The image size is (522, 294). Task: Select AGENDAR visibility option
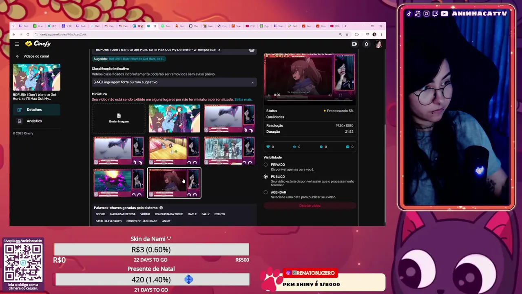click(265, 192)
